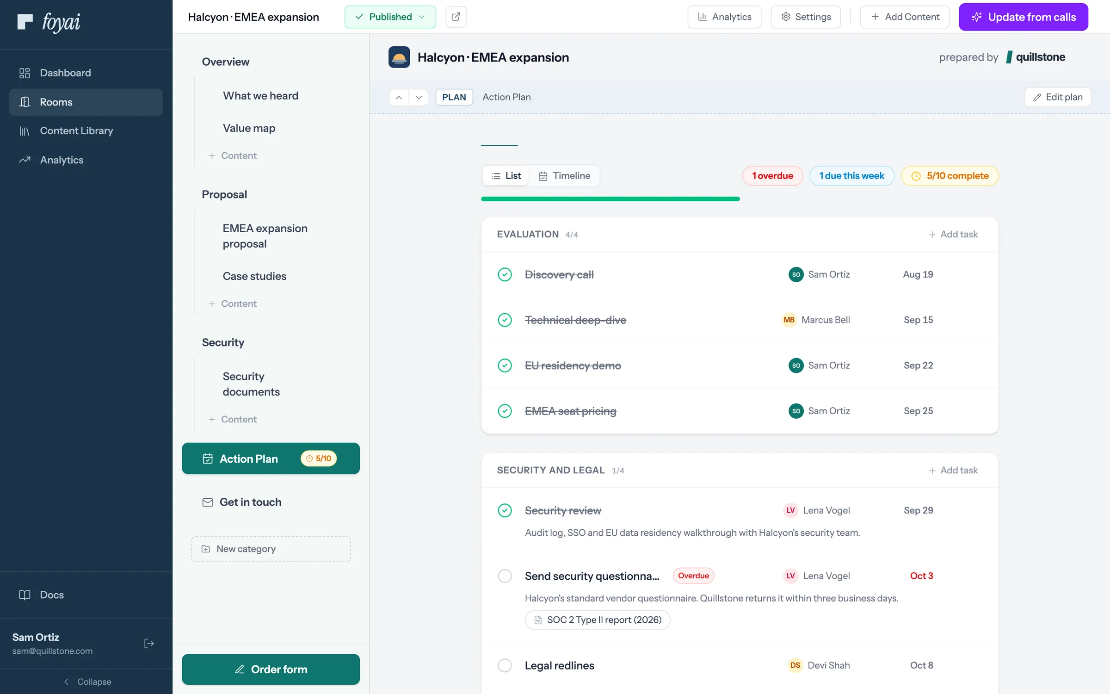Open Docs from the sidebar
Image resolution: width=1110 pixels, height=694 pixels.
coord(86,595)
